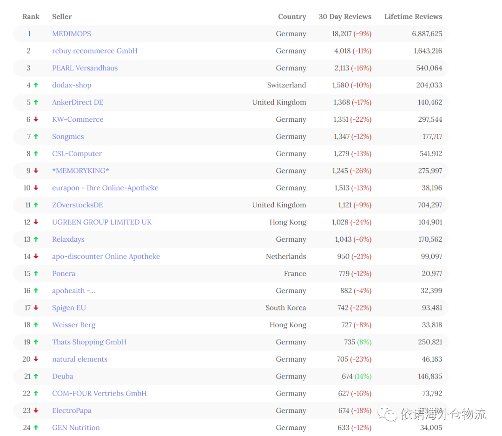The height and width of the screenshot is (436, 502).
Task: Open CSL-Computer seller page
Action: [77, 154]
